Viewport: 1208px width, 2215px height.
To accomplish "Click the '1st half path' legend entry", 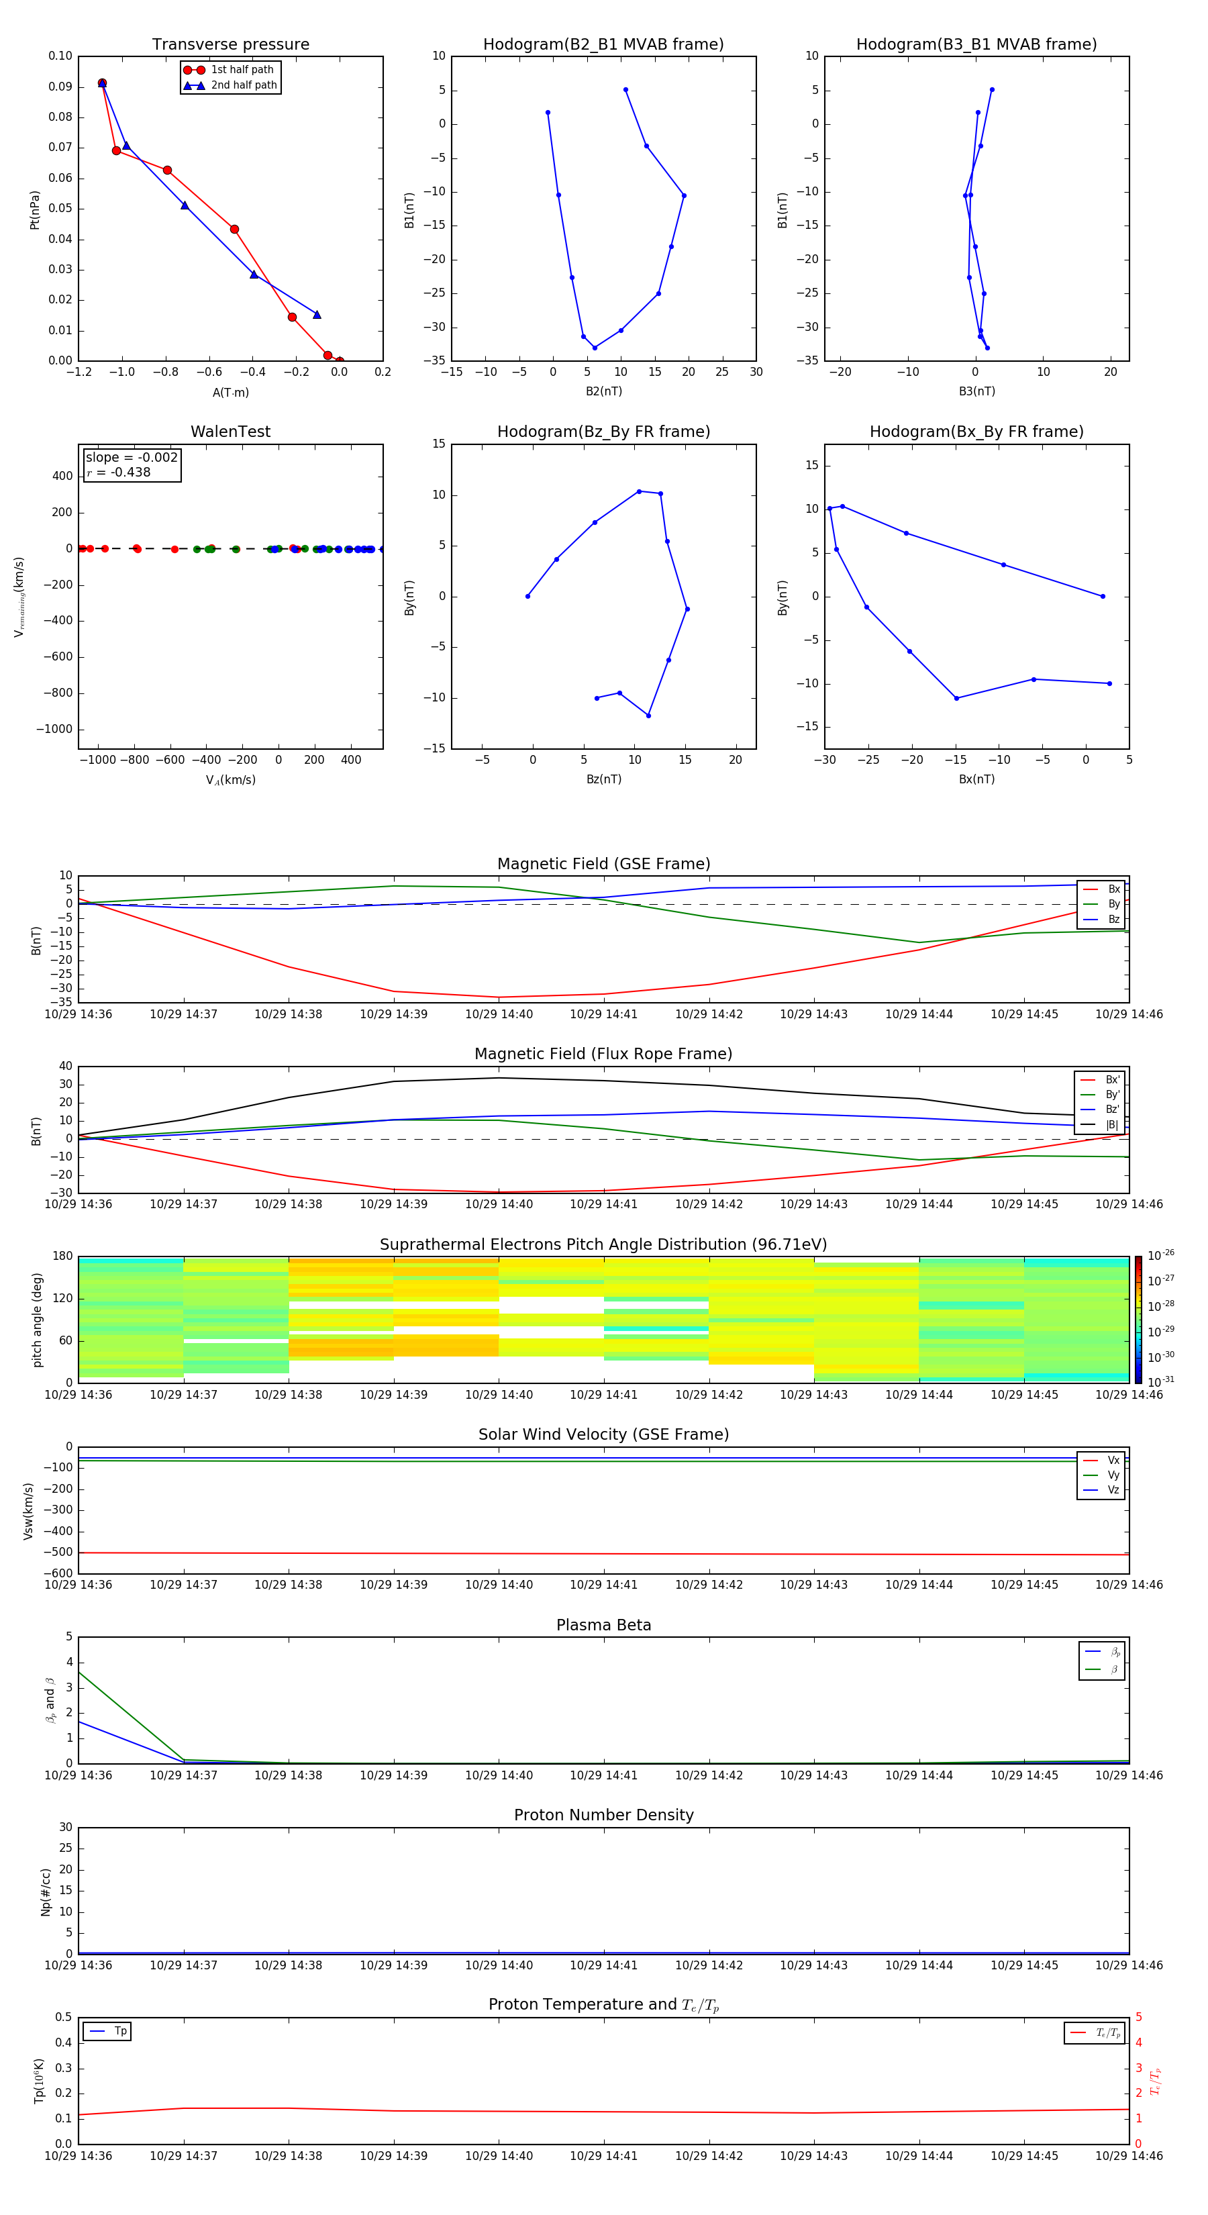I will [230, 70].
